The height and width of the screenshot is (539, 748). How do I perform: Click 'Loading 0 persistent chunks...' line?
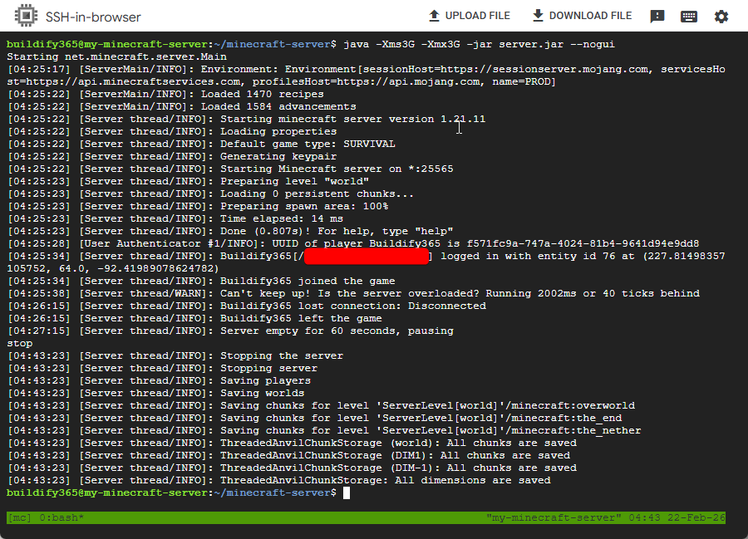point(210,194)
